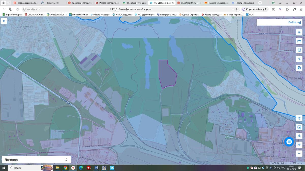Click the Войти login button
This screenshot has width=305, height=171.
280,22
